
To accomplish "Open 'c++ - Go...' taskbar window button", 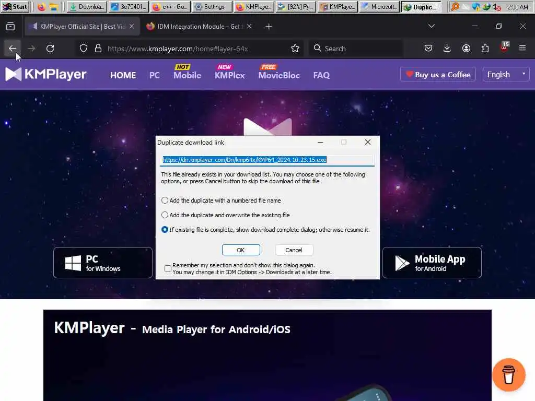I will (x=170, y=7).
